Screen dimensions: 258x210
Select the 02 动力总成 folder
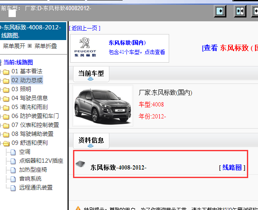coord(27,80)
